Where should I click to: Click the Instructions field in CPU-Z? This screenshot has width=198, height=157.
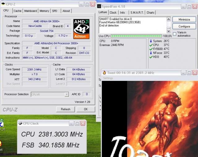(x=56, y=58)
